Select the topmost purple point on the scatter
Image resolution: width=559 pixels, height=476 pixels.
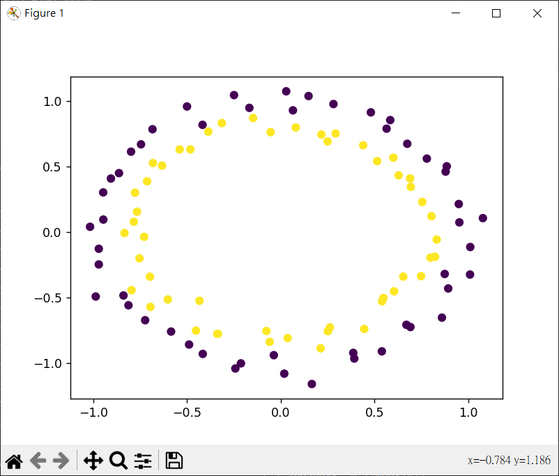tap(286, 91)
